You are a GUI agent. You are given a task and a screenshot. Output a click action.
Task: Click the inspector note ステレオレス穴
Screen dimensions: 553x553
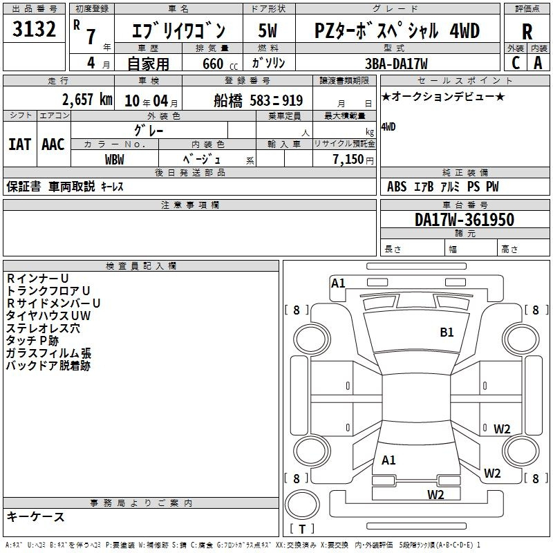(43, 328)
